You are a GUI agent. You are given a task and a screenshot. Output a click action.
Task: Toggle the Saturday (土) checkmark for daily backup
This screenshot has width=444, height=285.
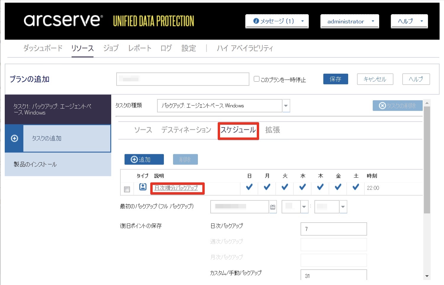tap(356, 187)
